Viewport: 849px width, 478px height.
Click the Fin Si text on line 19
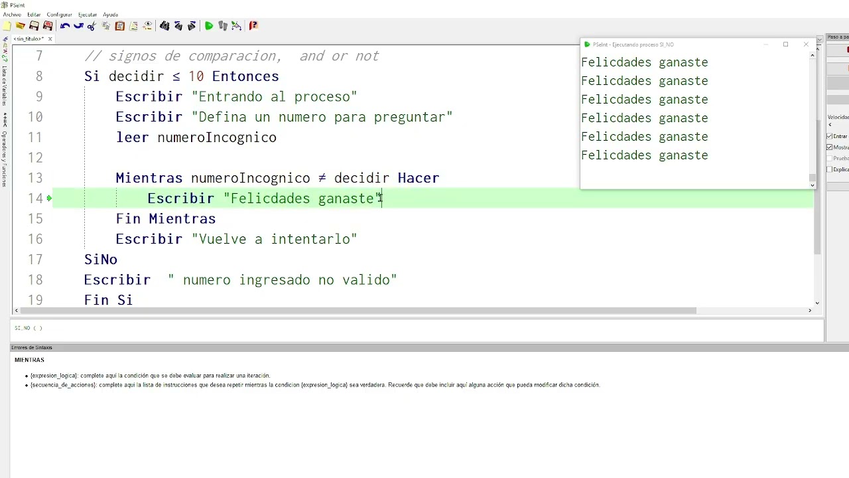pos(109,300)
